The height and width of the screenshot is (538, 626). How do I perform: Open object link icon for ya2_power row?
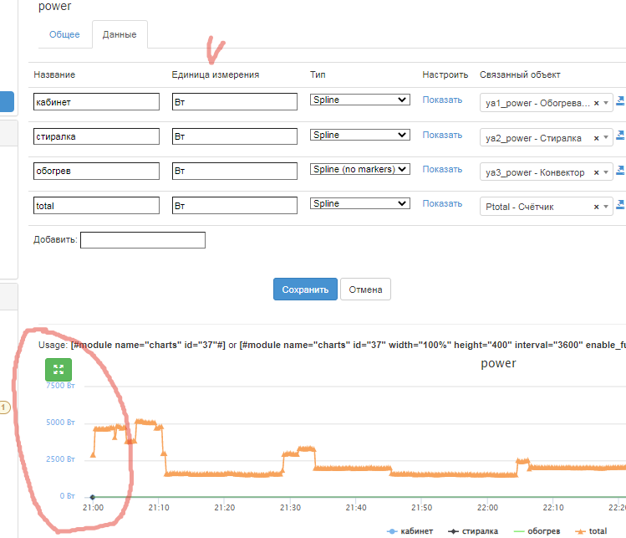click(620, 136)
